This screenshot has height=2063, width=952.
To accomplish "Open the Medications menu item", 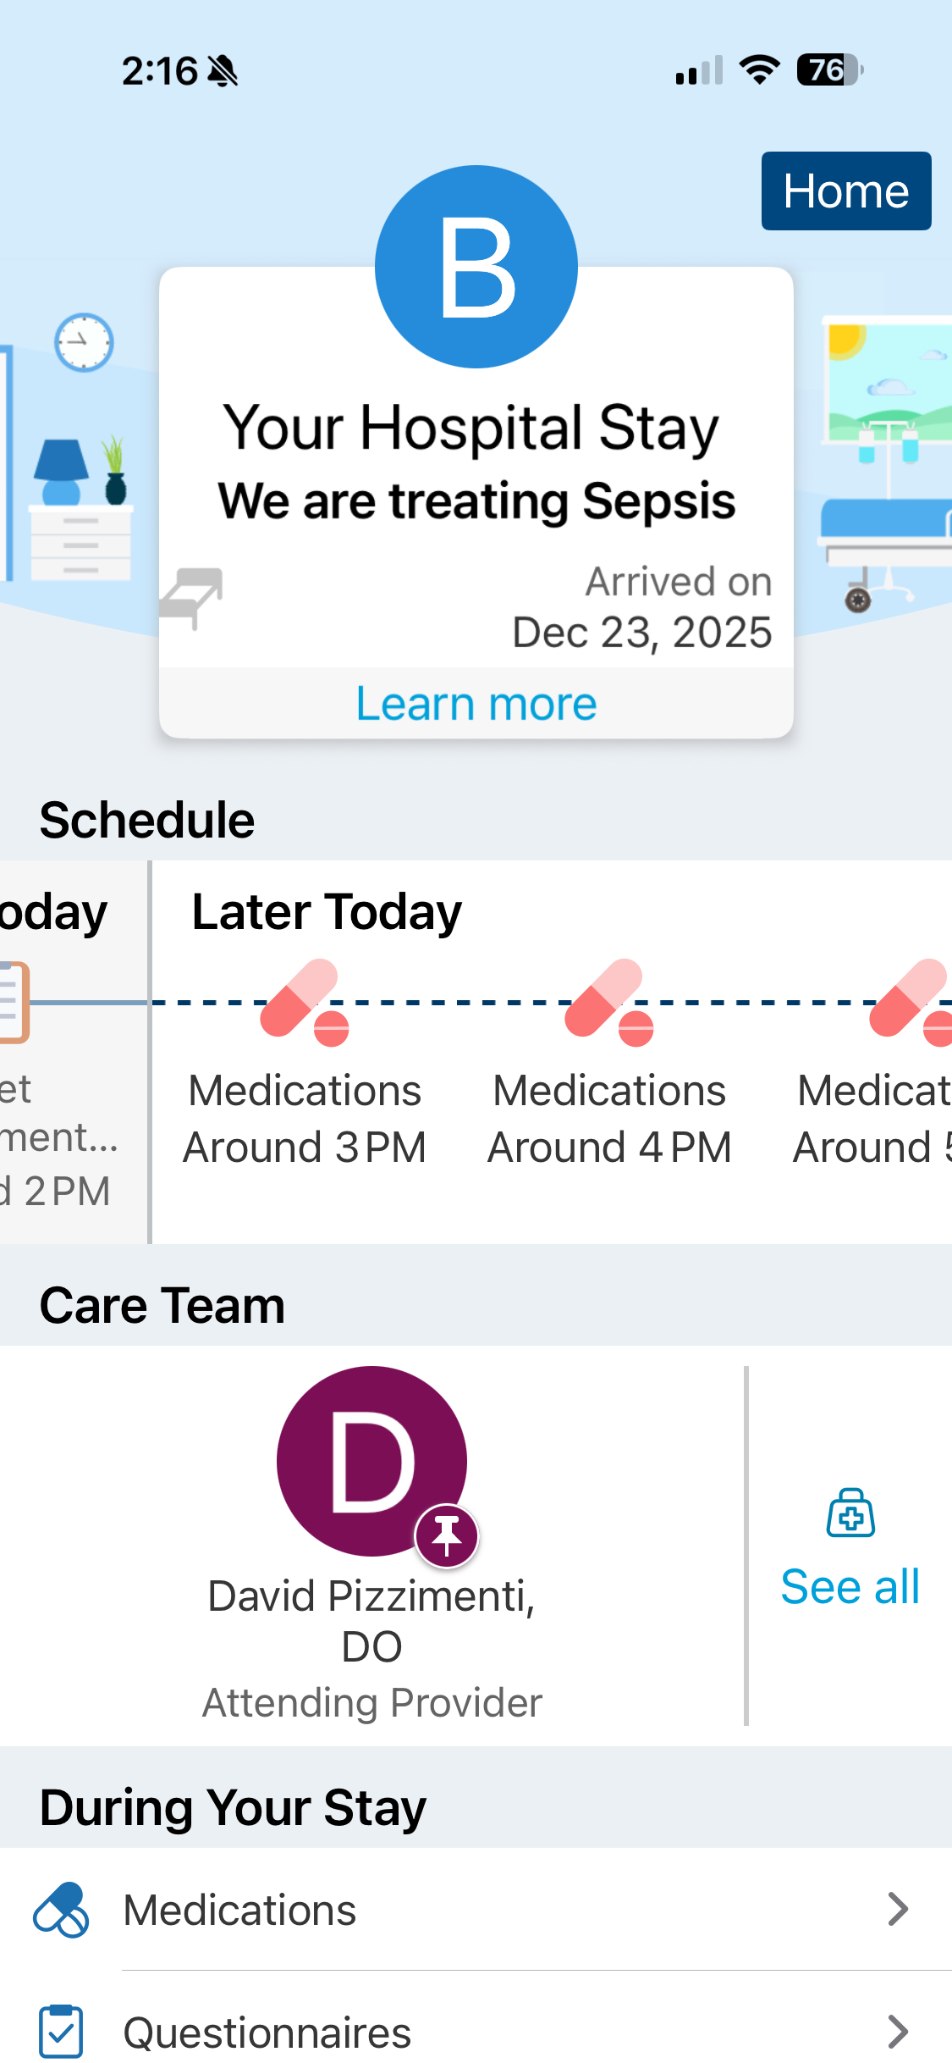I will [x=239, y=1911].
